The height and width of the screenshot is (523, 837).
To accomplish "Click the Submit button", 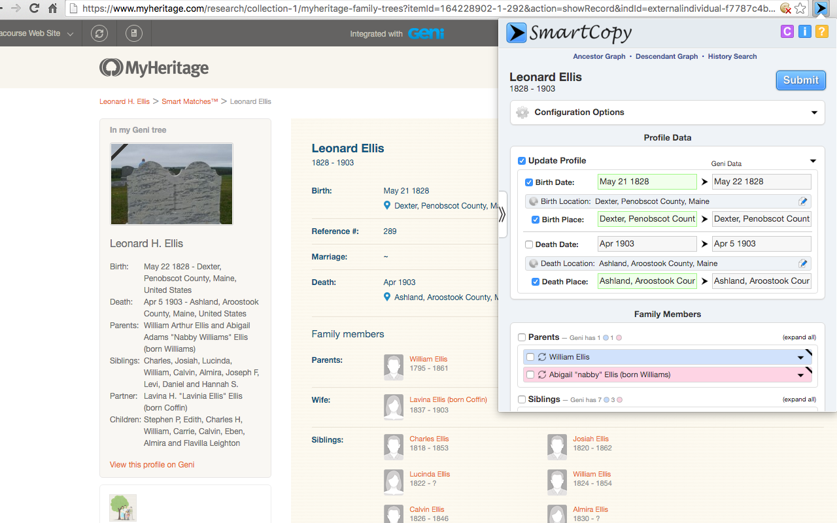I will pyautogui.click(x=800, y=80).
